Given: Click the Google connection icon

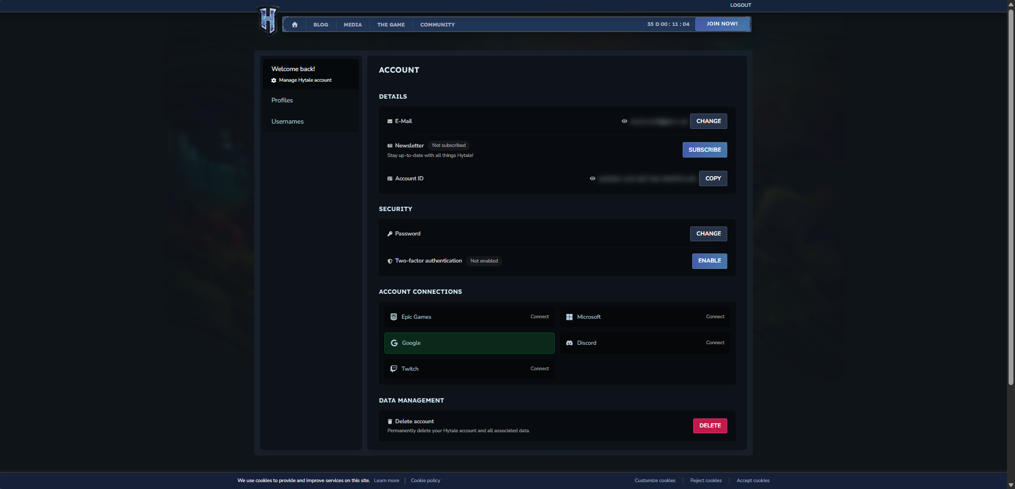Looking at the screenshot, I should pyautogui.click(x=394, y=343).
